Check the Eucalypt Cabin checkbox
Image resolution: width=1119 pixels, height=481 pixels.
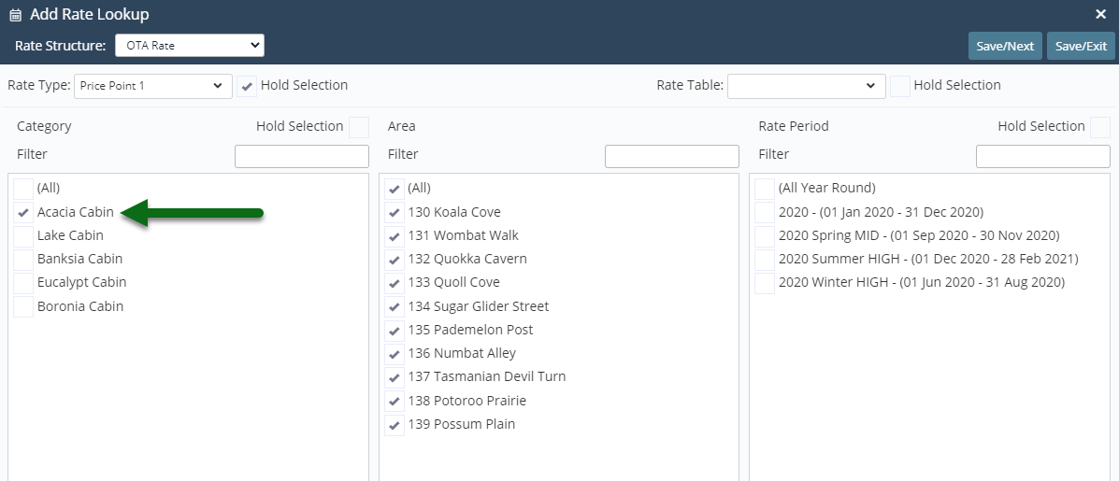tap(23, 283)
